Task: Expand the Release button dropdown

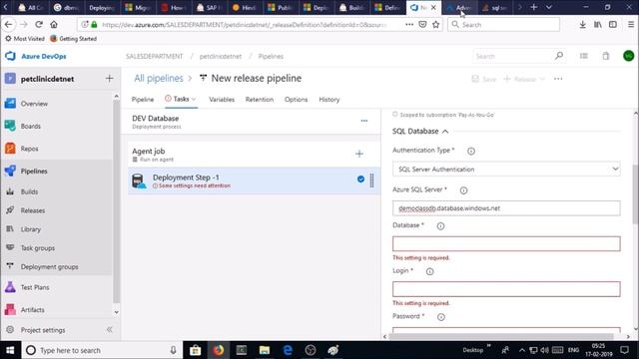Action: 542,79
